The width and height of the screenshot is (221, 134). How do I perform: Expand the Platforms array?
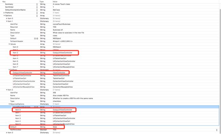(x=4, y=13)
